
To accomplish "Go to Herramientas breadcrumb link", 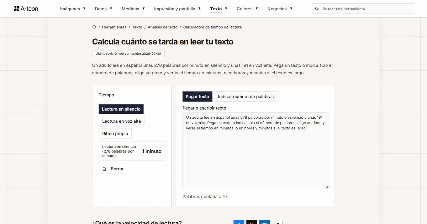I will coord(114,27).
